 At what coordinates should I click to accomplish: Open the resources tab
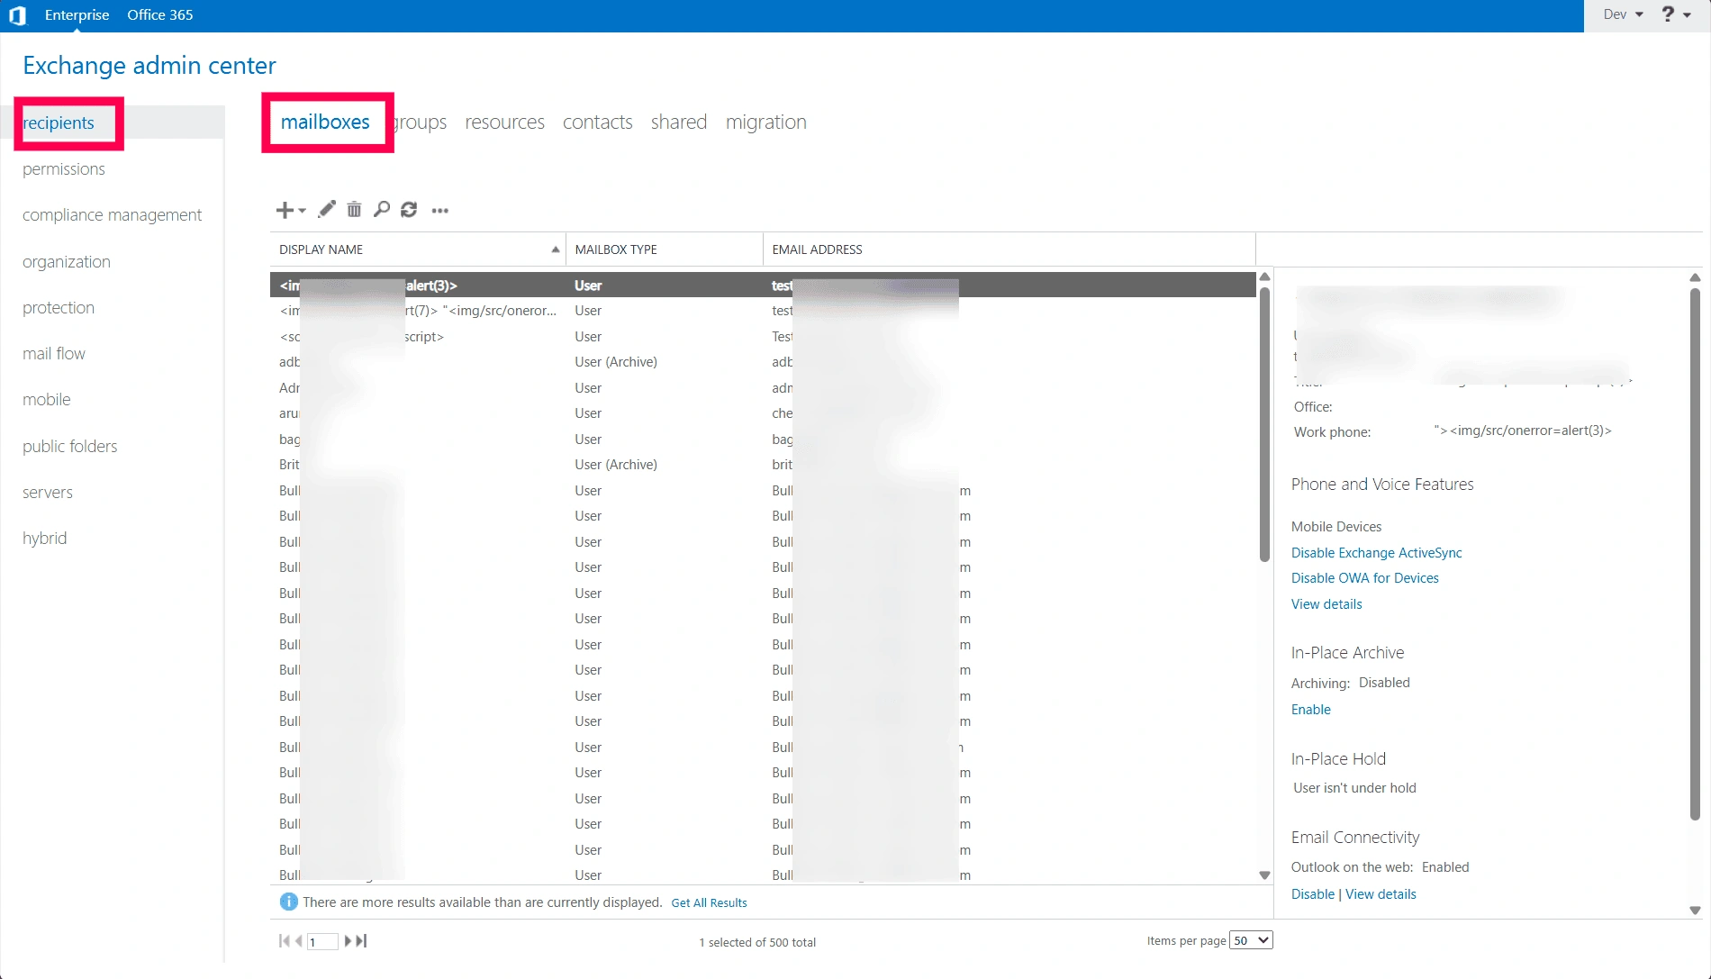(x=505, y=122)
